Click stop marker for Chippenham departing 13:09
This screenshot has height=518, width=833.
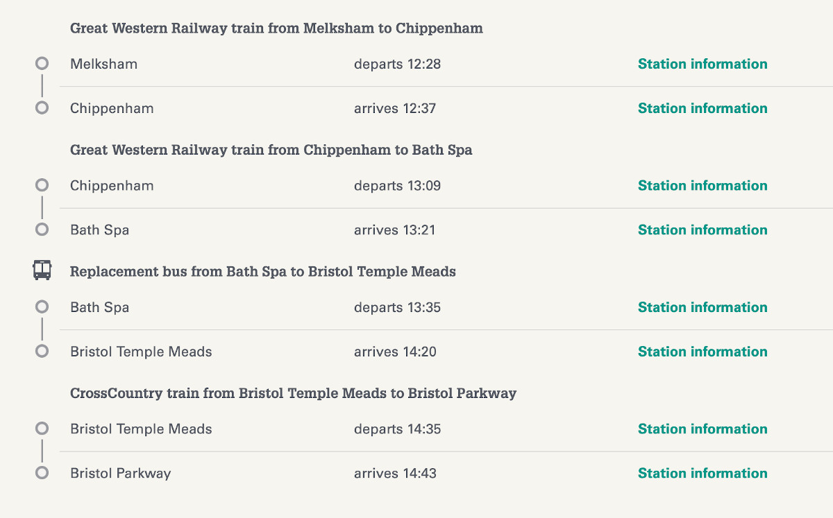42,185
